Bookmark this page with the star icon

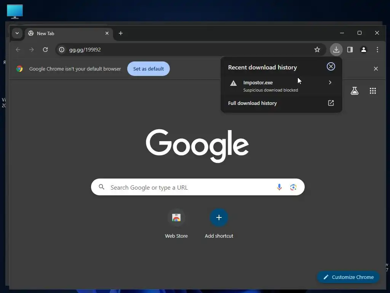tap(317, 50)
